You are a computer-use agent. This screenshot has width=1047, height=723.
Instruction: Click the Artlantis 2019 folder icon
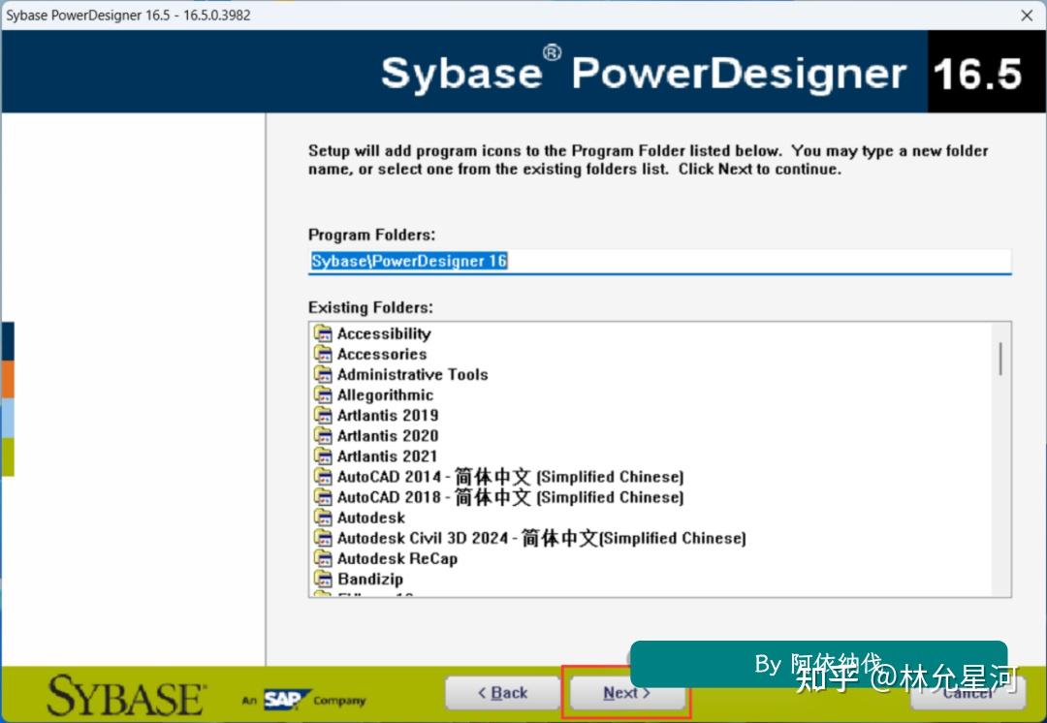pos(322,415)
